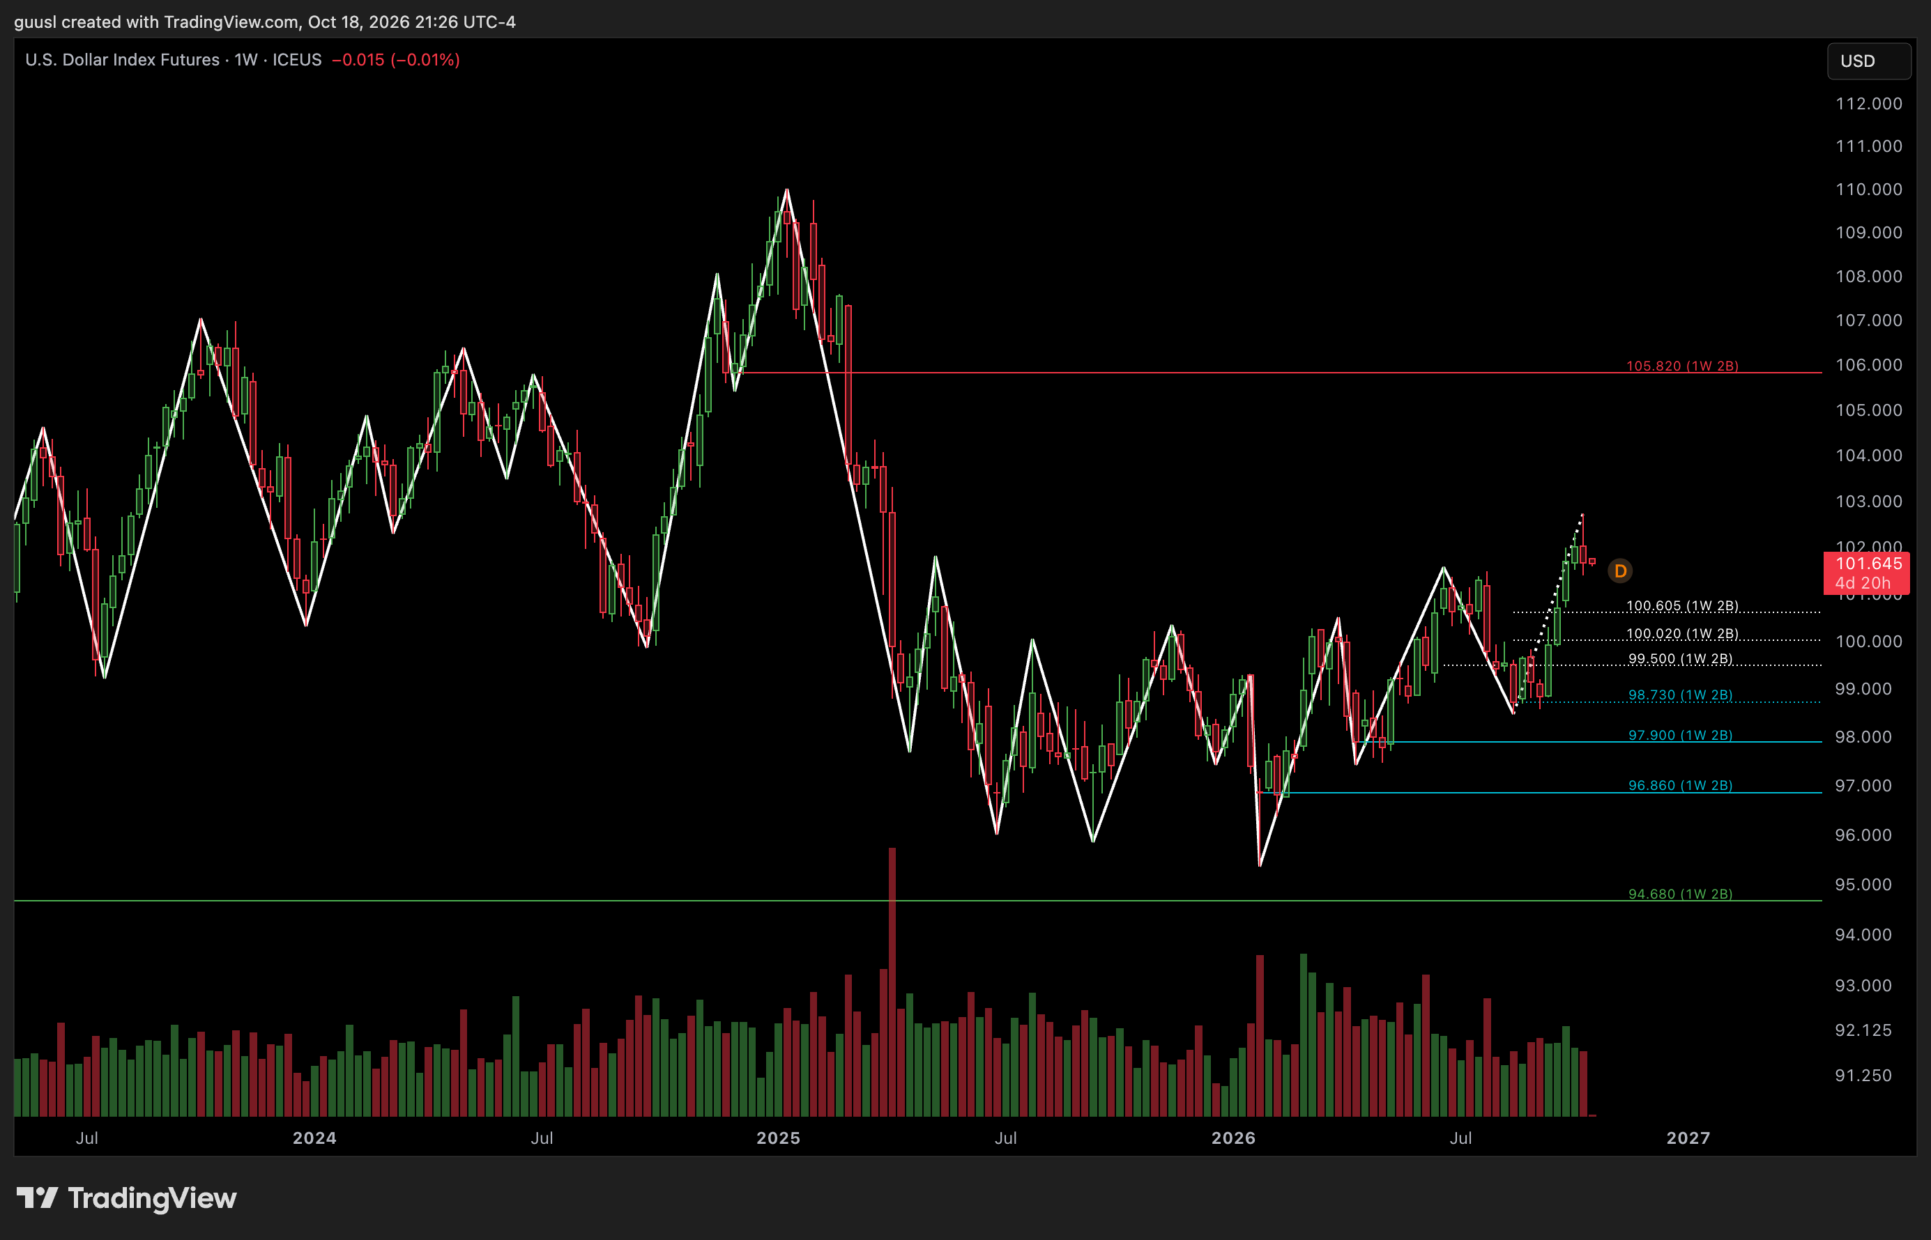Click the 2024 label on time axis
Screen dimensions: 1931x1240
click(x=314, y=1138)
